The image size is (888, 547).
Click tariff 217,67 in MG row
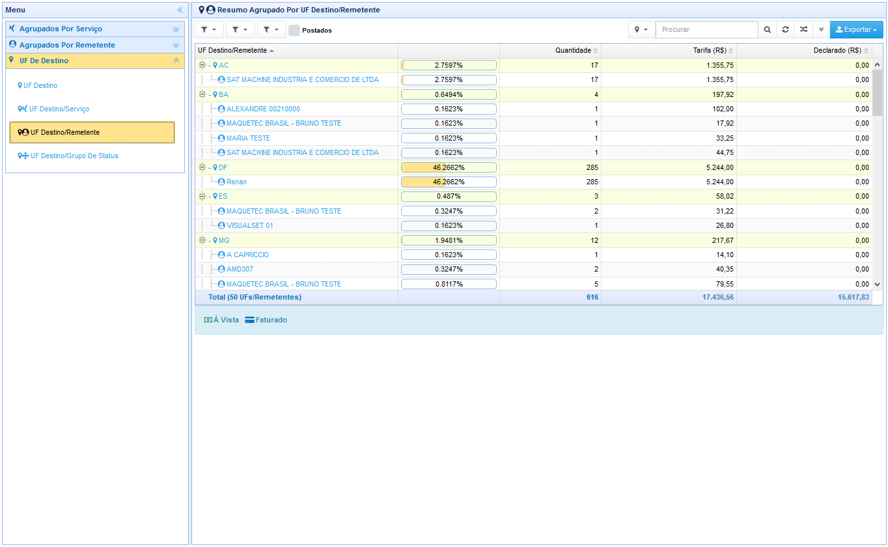[723, 240]
